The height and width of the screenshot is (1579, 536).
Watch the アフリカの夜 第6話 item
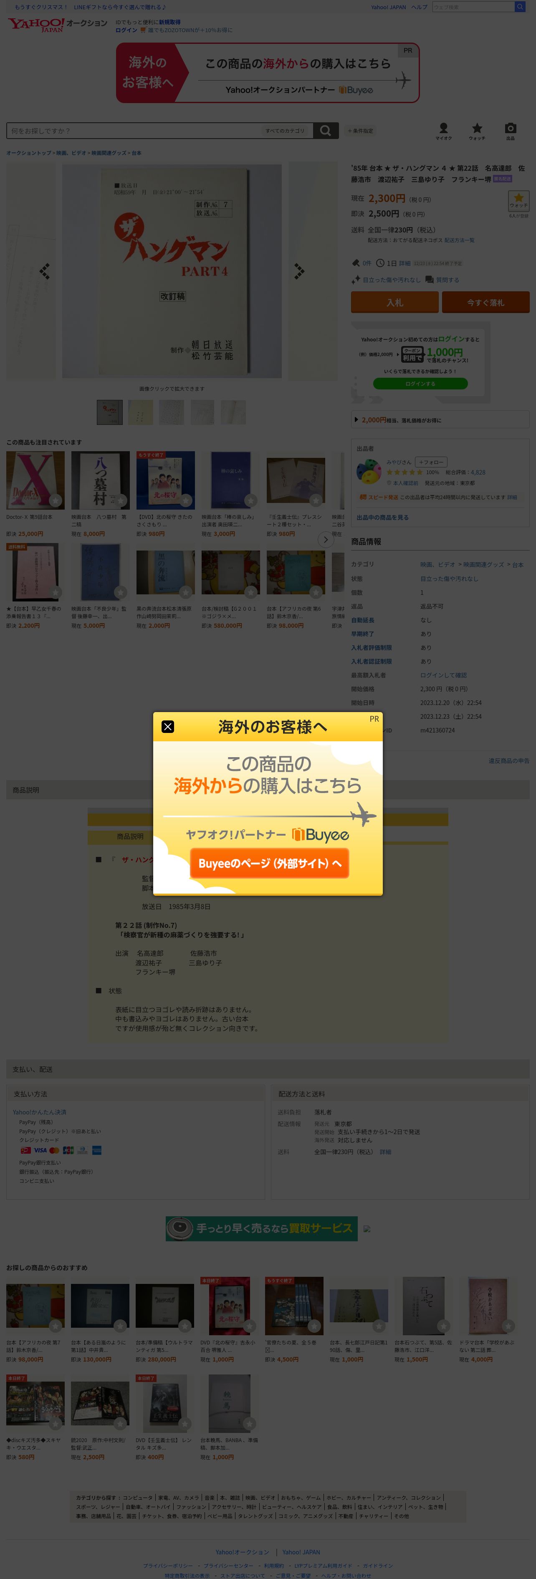pos(316,592)
